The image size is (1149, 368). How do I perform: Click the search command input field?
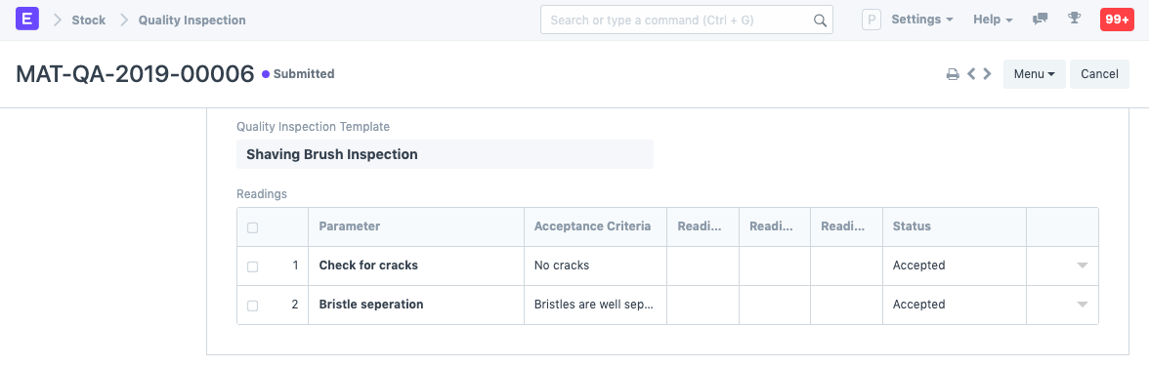(687, 20)
